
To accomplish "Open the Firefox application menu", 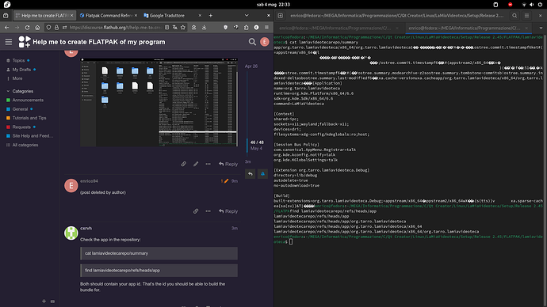I will point(266,27).
